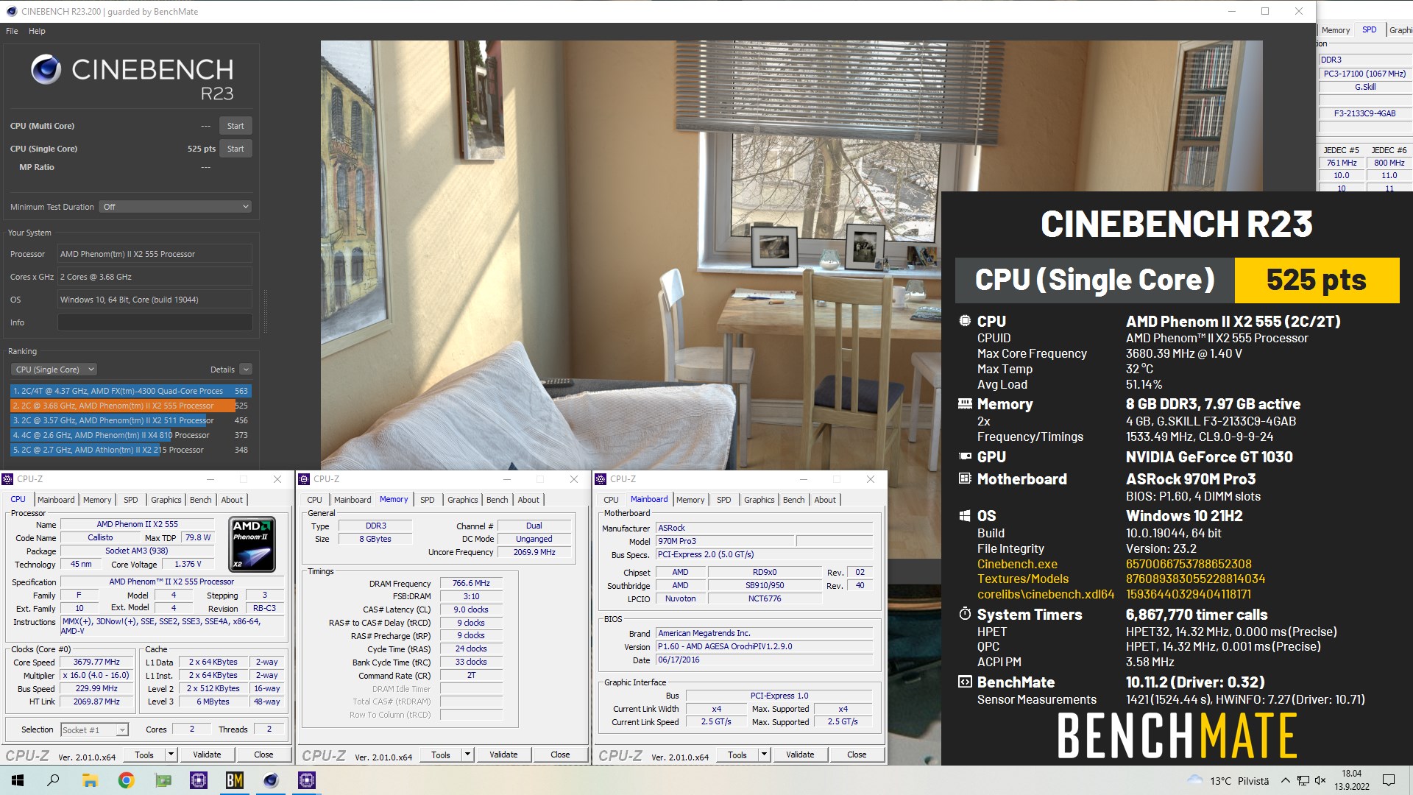Open Graphics tab in middle CPU-Z window
1413x795 pixels.
point(462,500)
